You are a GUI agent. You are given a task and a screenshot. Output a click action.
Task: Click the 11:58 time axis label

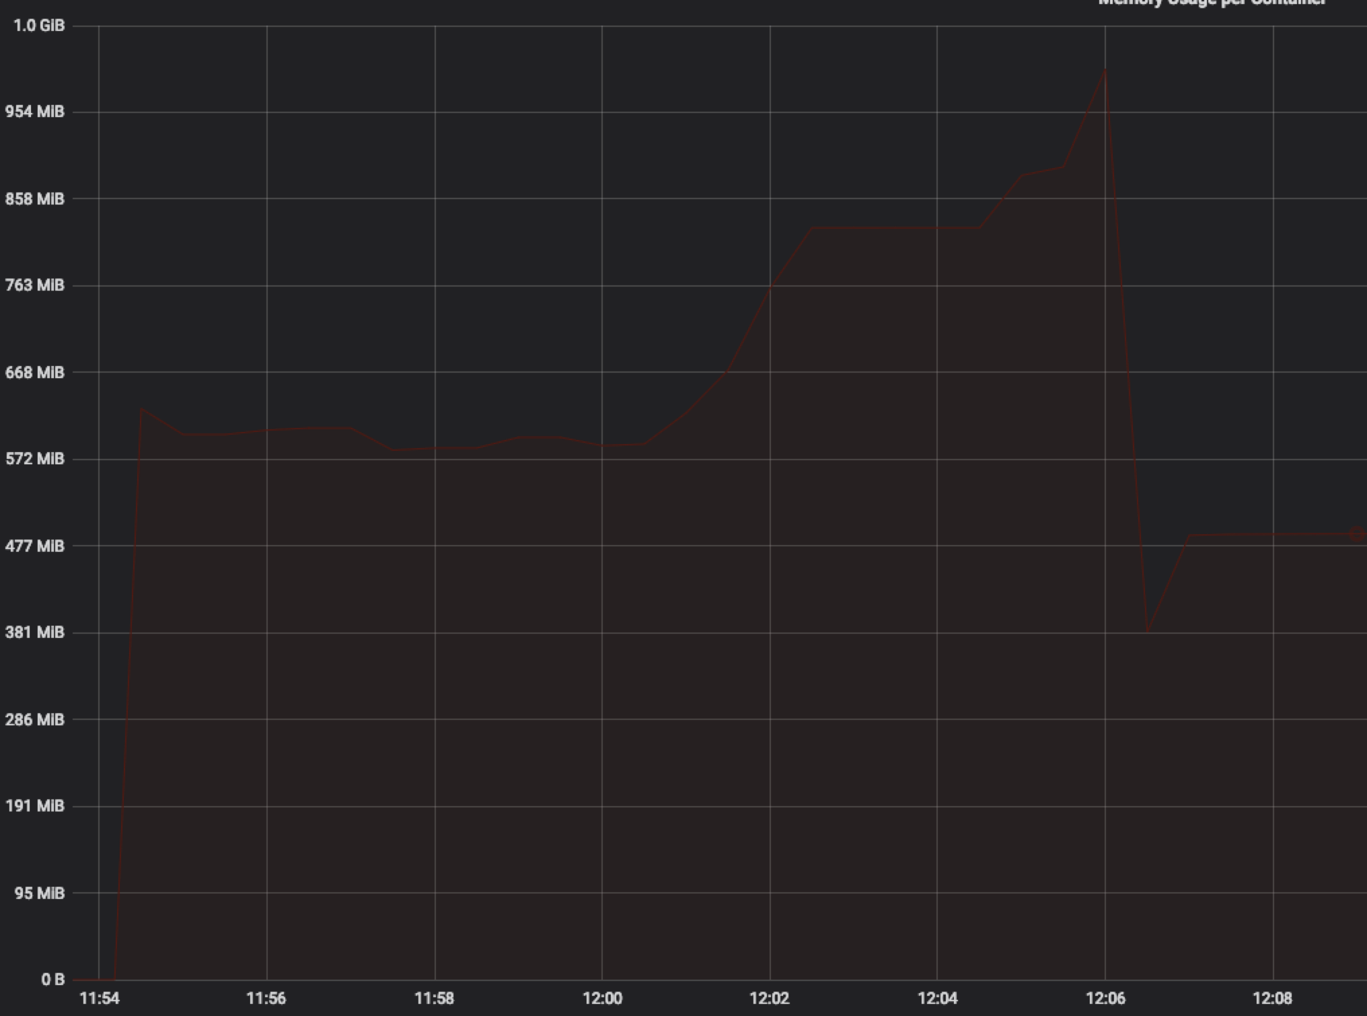point(435,999)
